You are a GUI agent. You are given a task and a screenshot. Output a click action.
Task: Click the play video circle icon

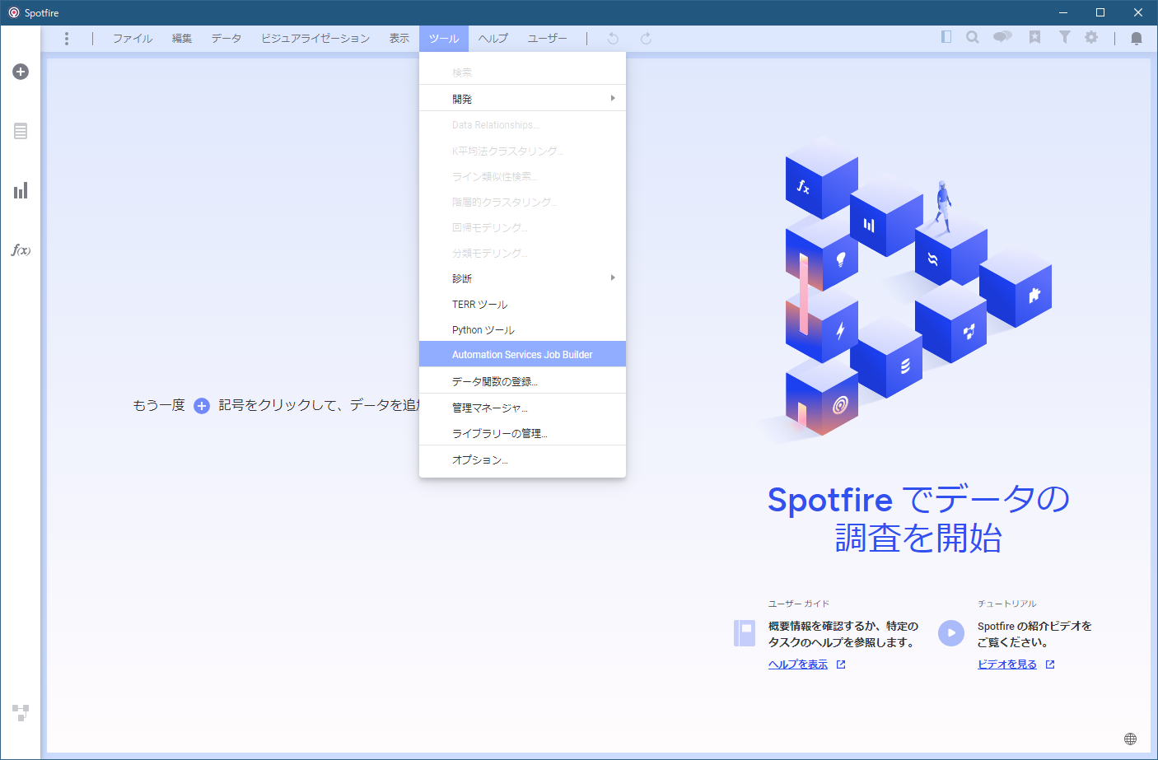951,633
